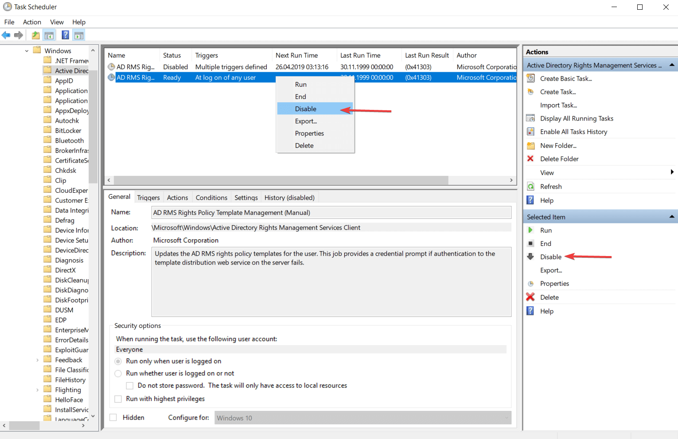Click Disable under Selected Item
The height and width of the screenshot is (439, 678).
pos(551,256)
